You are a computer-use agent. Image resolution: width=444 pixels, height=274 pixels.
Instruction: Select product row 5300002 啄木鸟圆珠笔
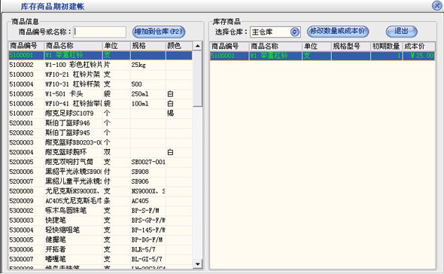tap(101, 211)
